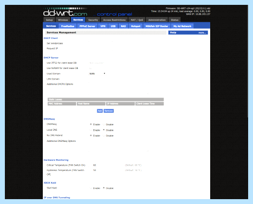Open the My Ad Network sub-tab
This screenshot has height=204, width=253.
coord(182,26)
